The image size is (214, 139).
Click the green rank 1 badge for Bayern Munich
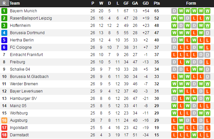[4, 11]
